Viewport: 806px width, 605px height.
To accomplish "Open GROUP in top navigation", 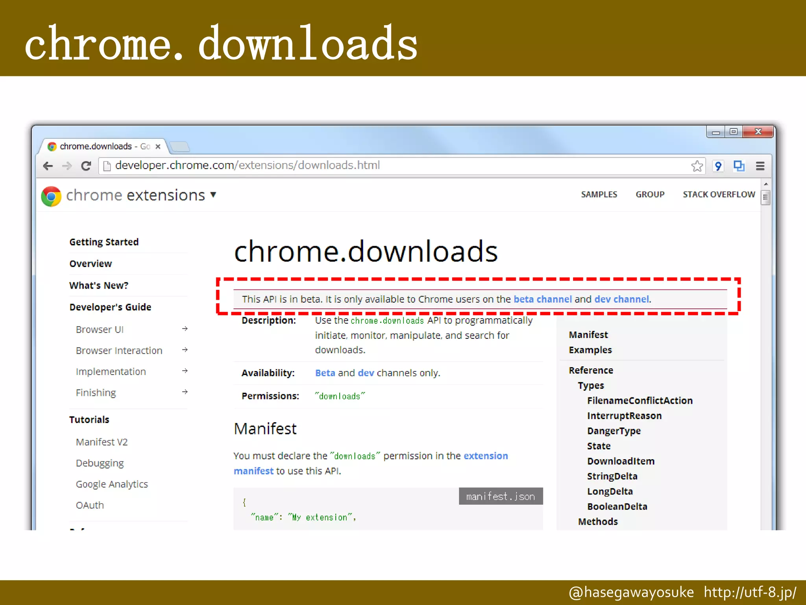I will (650, 195).
